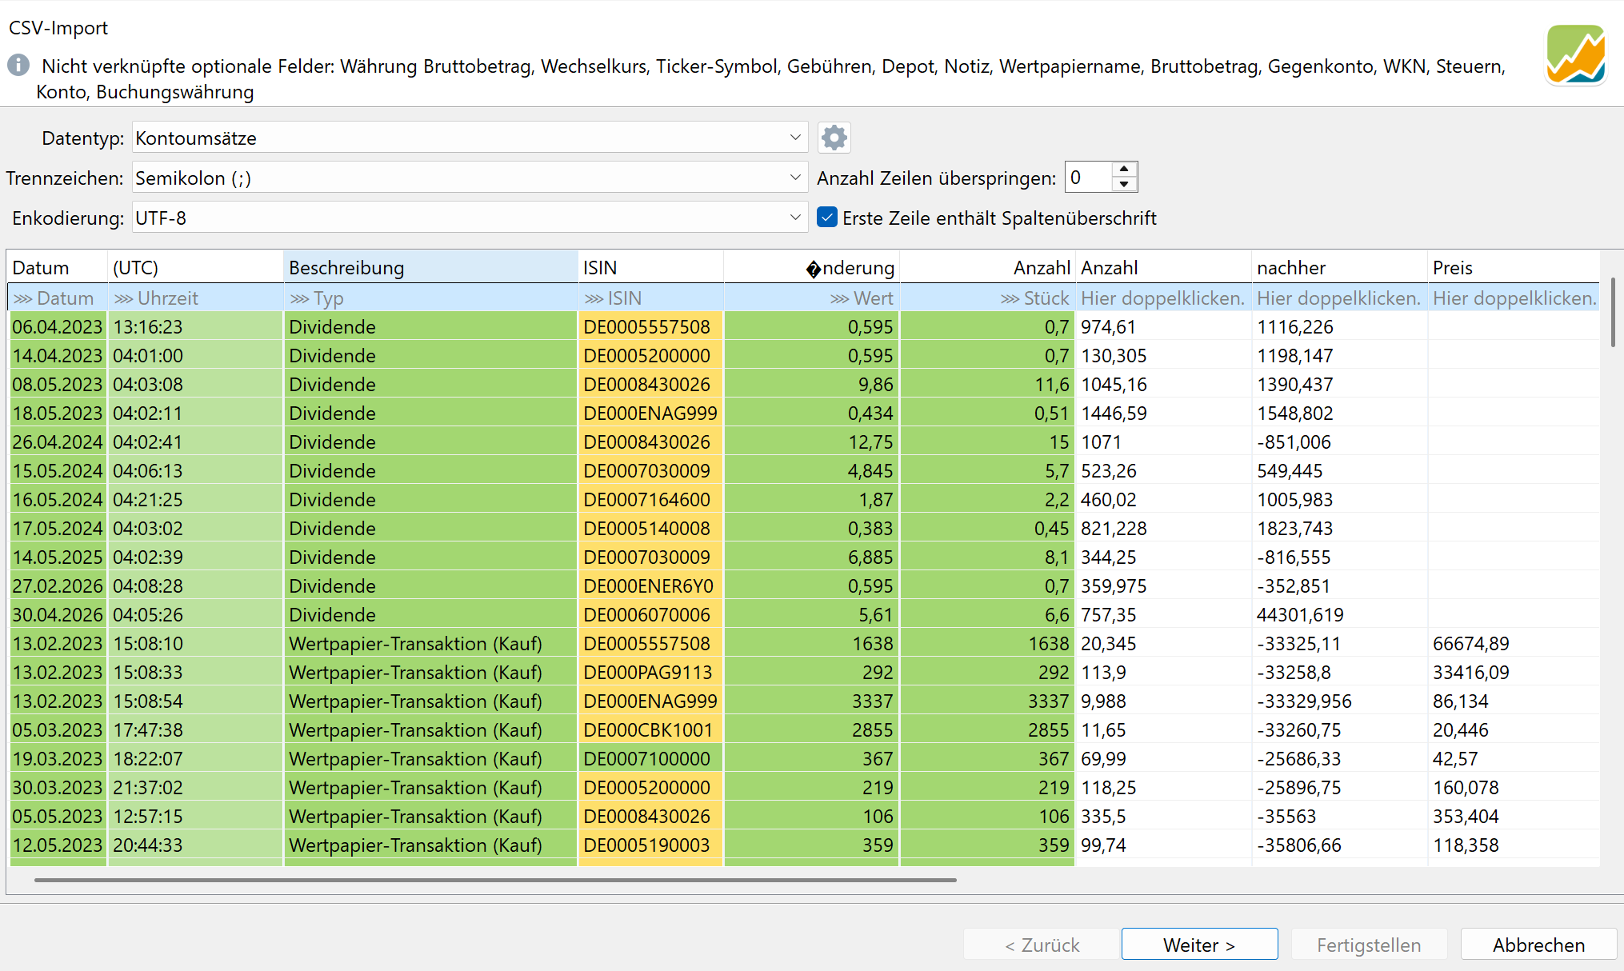Click the '>> Typ' mapping cell
Image resolution: width=1624 pixels, height=971 pixels.
(x=430, y=298)
